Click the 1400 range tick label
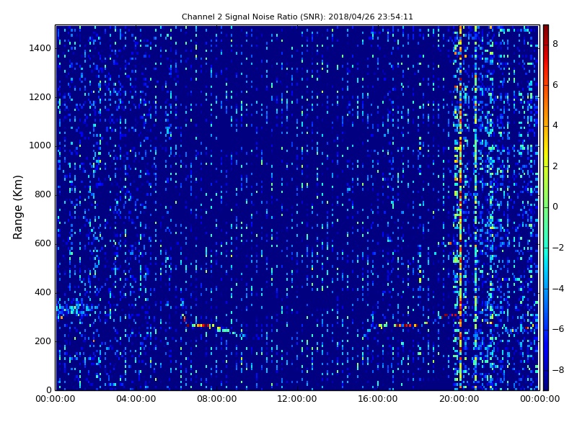Viewport: 577px width, 432px height. click(40, 48)
